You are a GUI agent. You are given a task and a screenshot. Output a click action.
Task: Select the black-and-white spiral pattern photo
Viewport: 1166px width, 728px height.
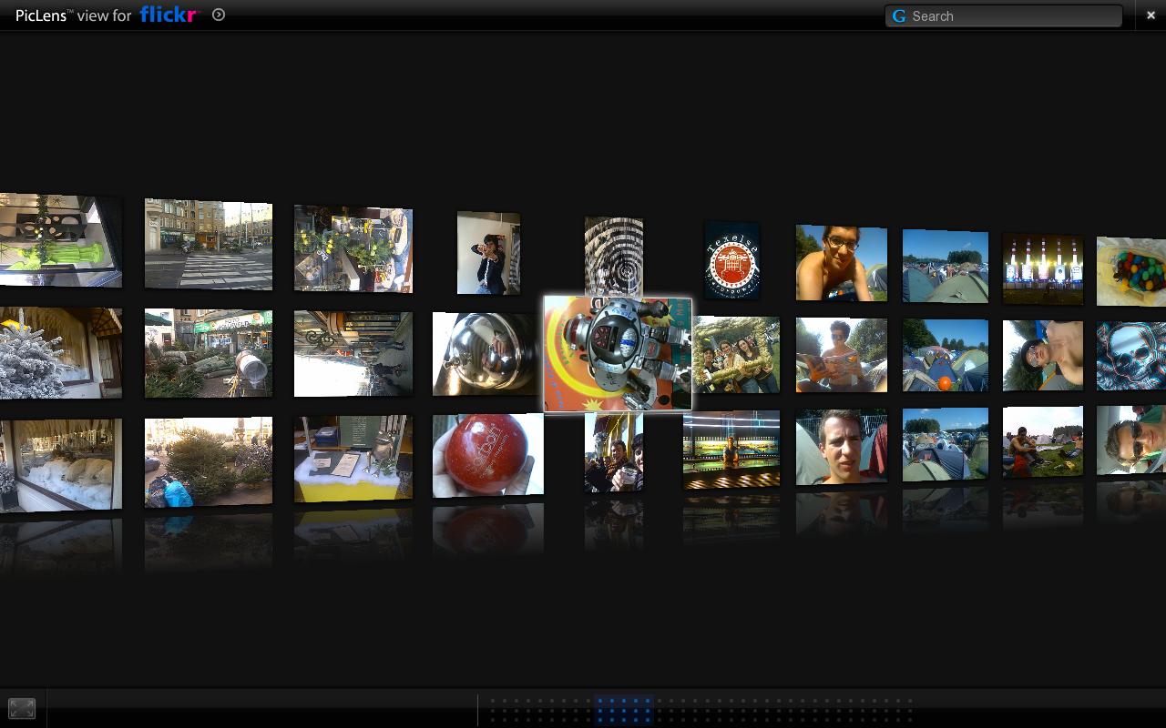pos(613,255)
